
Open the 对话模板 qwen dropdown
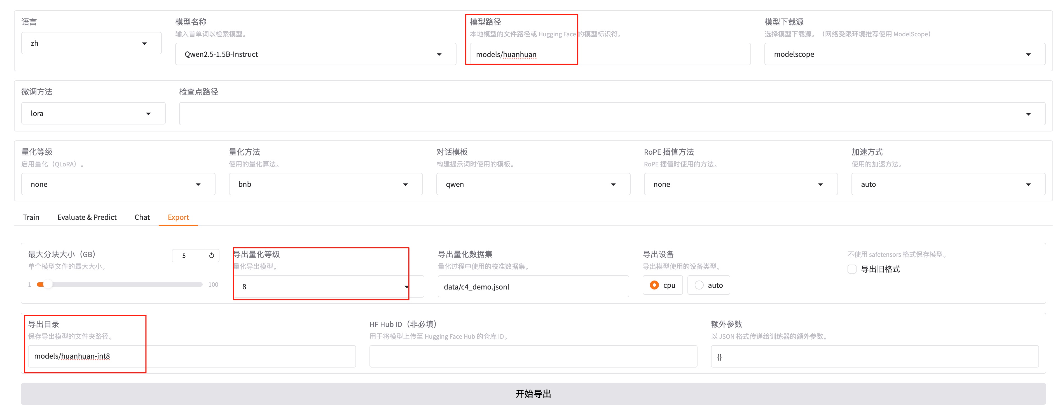tap(533, 184)
